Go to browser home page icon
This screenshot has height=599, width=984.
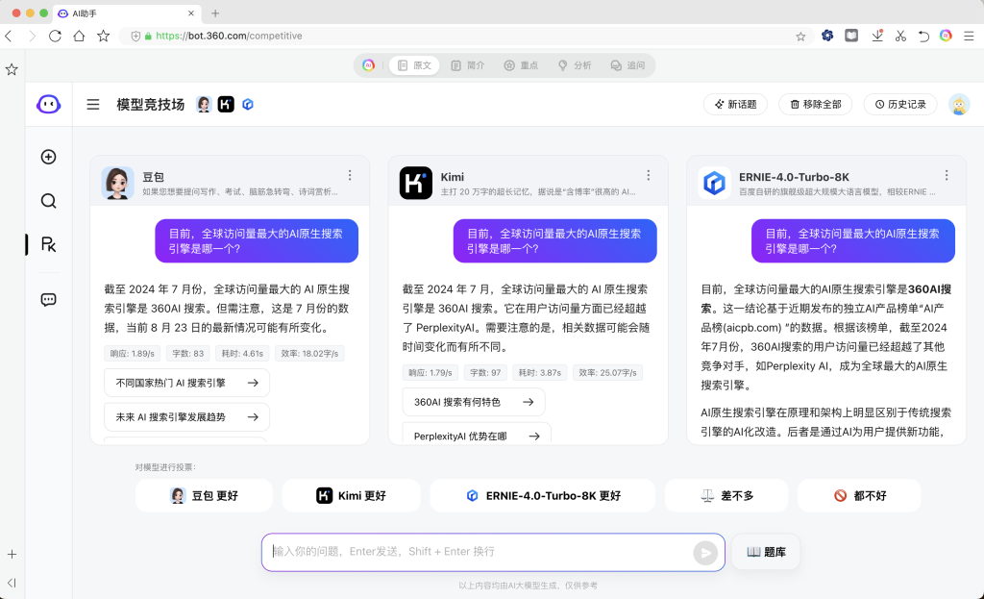(x=79, y=36)
